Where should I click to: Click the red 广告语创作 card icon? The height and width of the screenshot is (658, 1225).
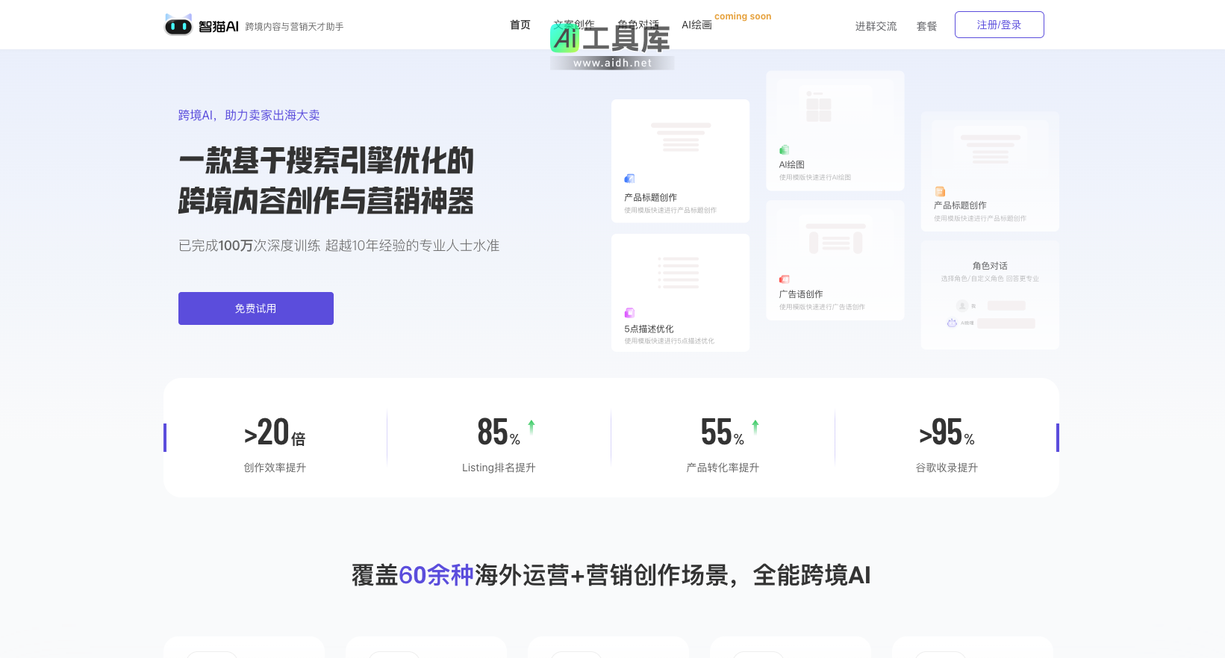click(x=784, y=279)
